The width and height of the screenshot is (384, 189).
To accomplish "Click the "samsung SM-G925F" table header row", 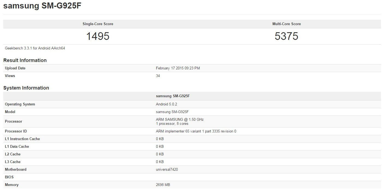I will coord(173,96).
